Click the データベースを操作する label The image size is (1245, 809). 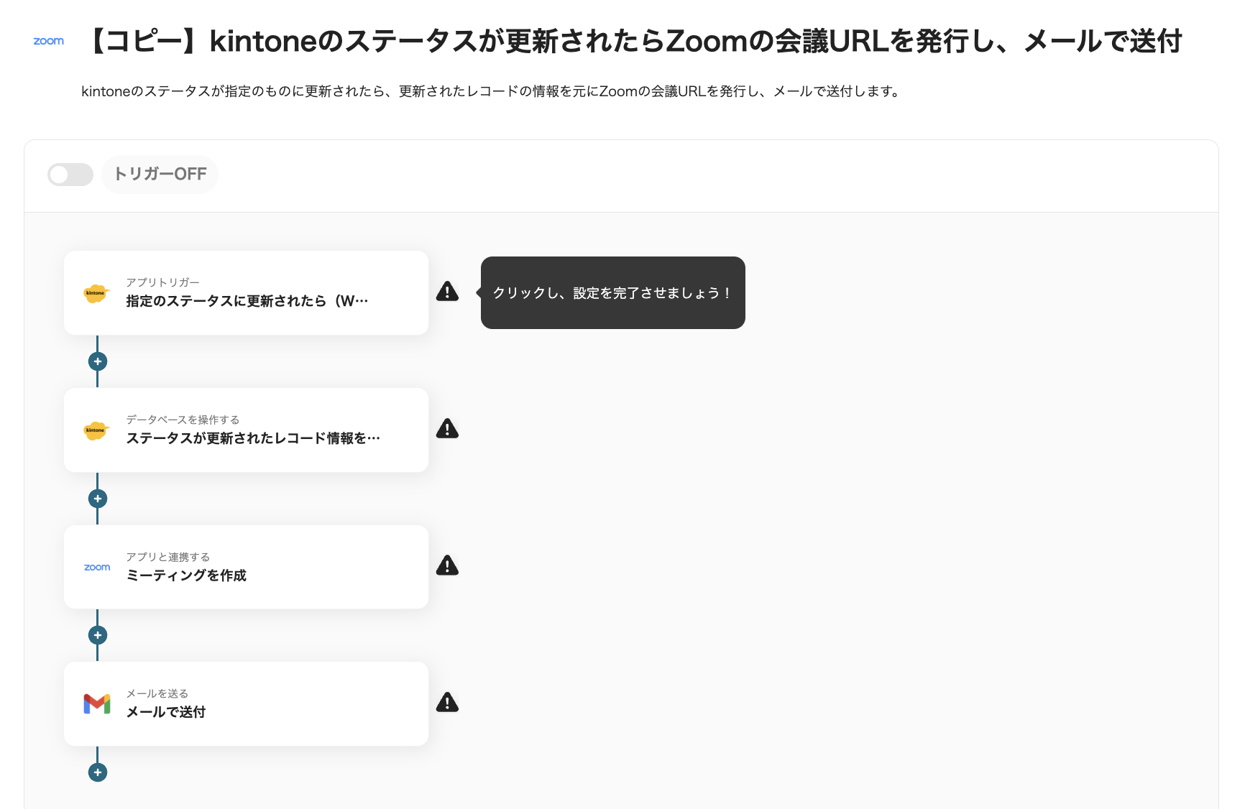pyautogui.click(x=183, y=420)
